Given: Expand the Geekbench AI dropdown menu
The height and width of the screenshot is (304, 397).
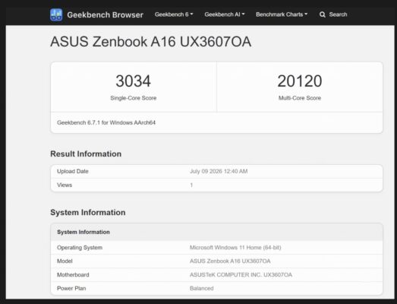Looking at the screenshot, I should point(225,14).
